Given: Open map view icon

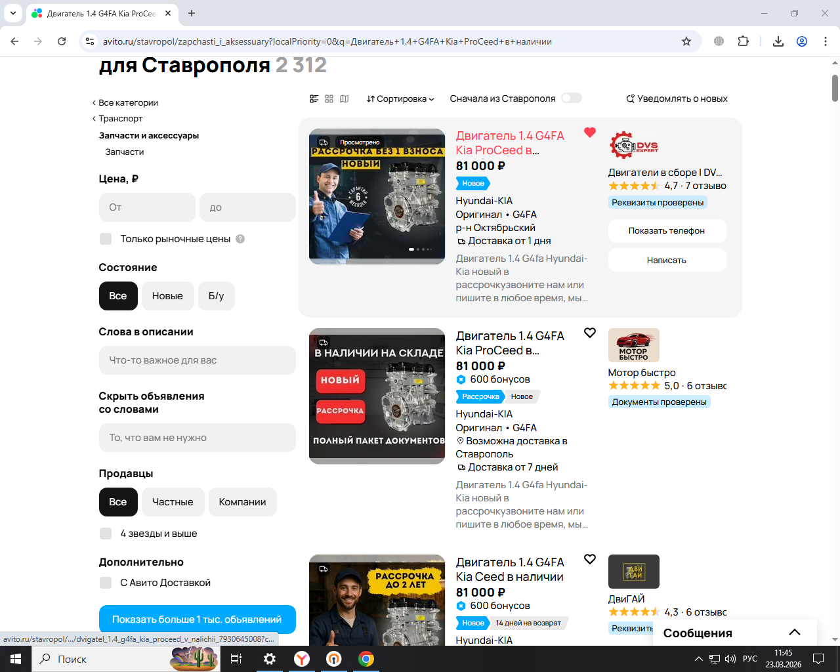Looking at the screenshot, I should pos(345,99).
